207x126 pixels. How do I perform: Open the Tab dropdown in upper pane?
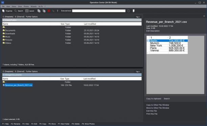coord(138,17)
